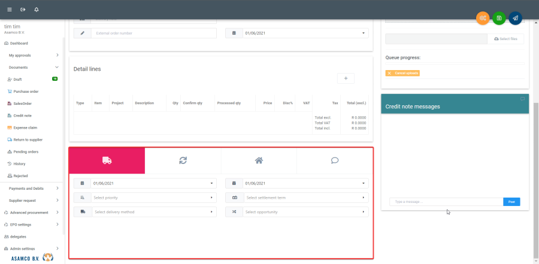The height and width of the screenshot is (264, 539).
Task: Click the hamburger menu icon
Action: (x=9, y=10)
